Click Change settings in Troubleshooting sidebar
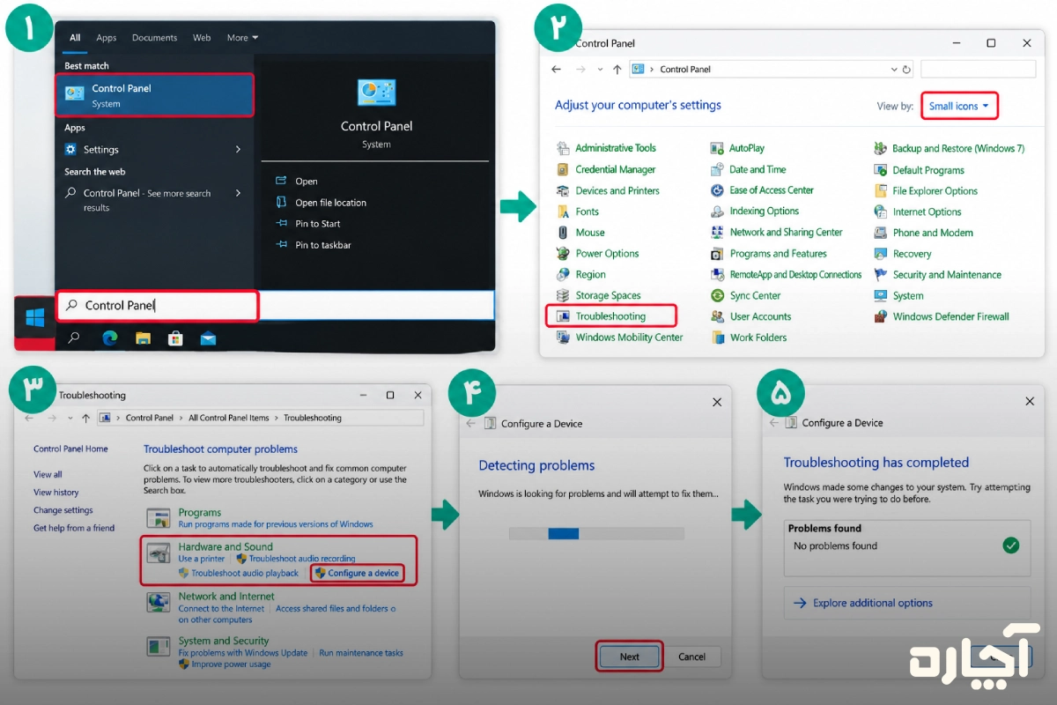The image size is (1057, 705). pos(63,510)
